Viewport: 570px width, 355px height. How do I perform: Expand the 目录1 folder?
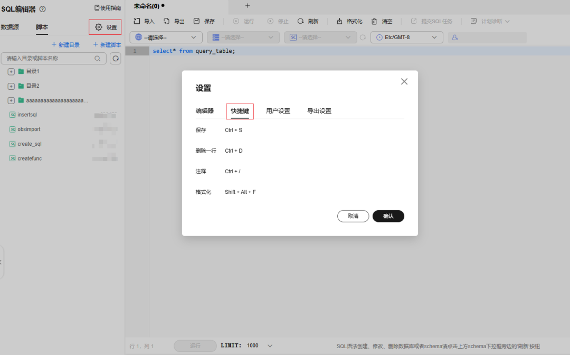[x=11, y=71]
